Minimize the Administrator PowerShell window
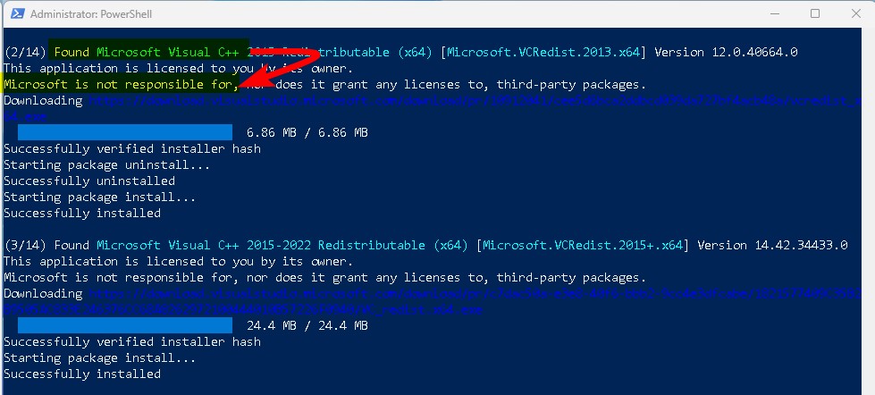Image resolution: width=875 pixels, height=395 pixels. (x=774, y=14)
